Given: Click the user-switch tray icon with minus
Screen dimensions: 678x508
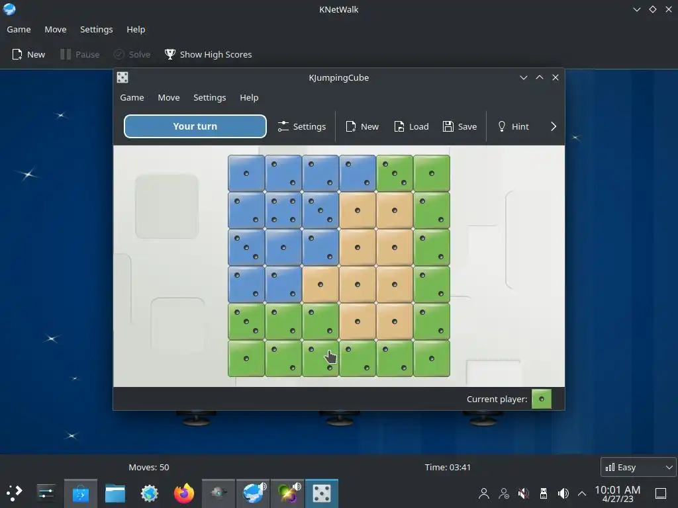Looking at the screenshot, I should pyautogui.click(x=504, y=493).
